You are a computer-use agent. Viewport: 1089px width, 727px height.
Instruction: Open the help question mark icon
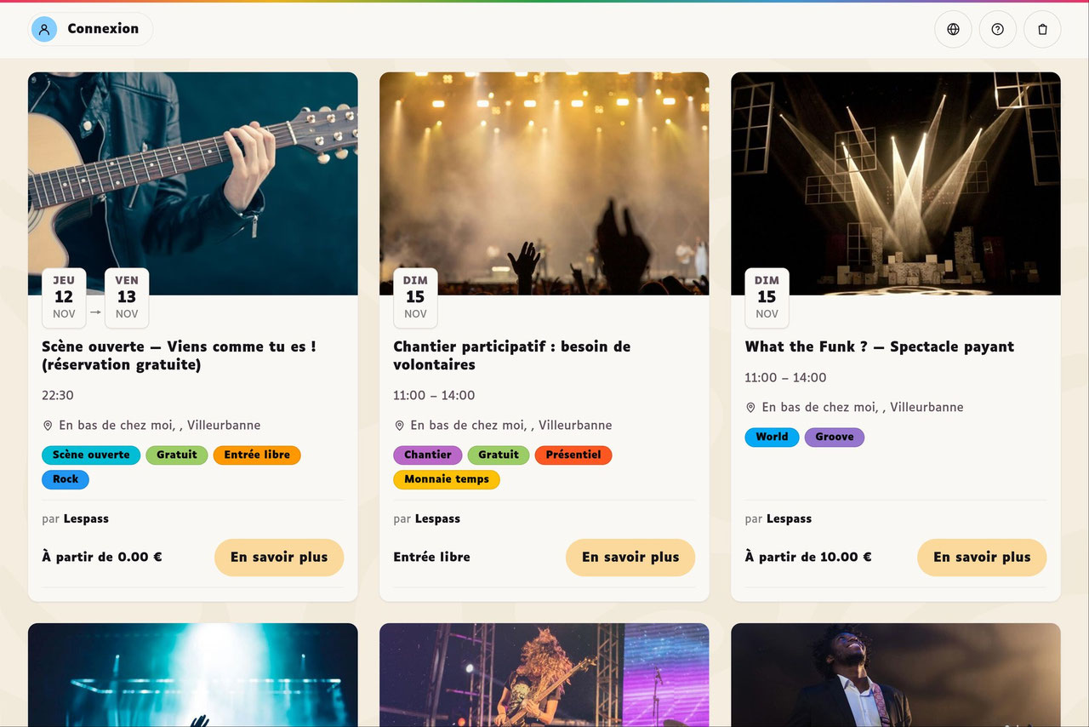click(x=998, y=29)
